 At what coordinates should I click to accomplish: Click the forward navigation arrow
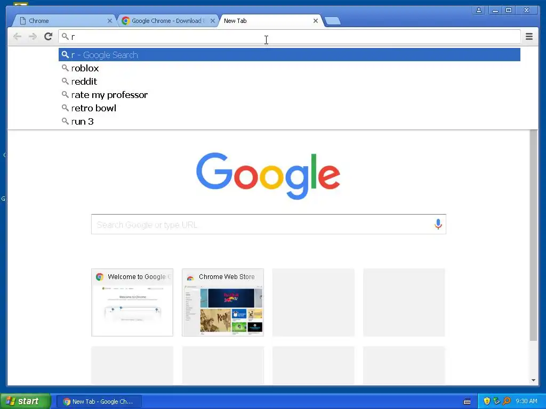pos(33,37)
